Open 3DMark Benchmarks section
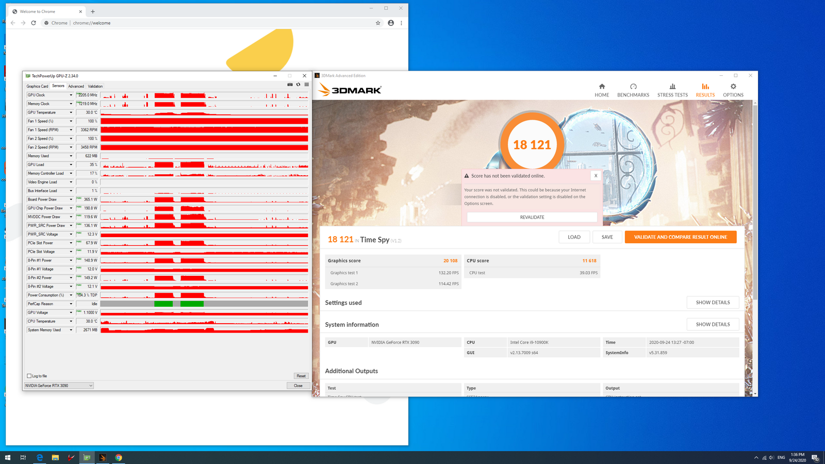825x464 pixels. coord(633,90)
